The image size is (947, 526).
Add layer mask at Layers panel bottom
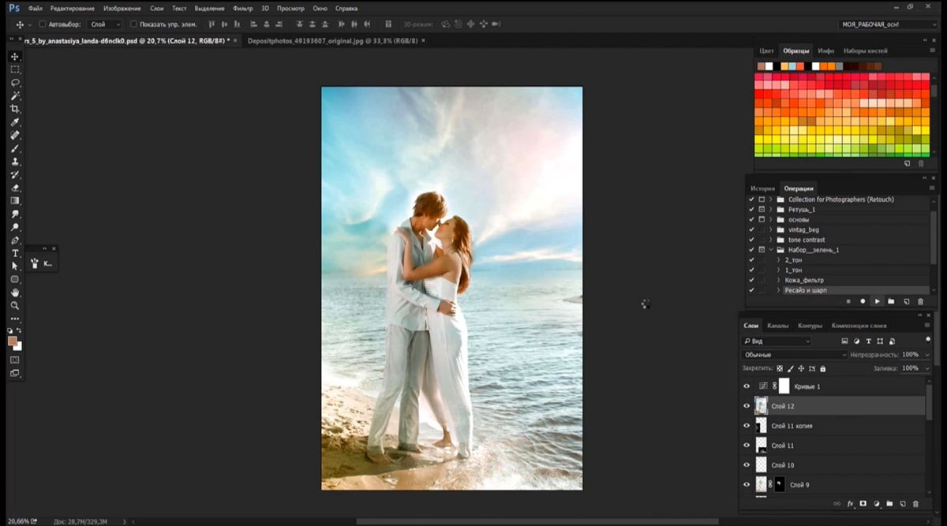(863, 503)
